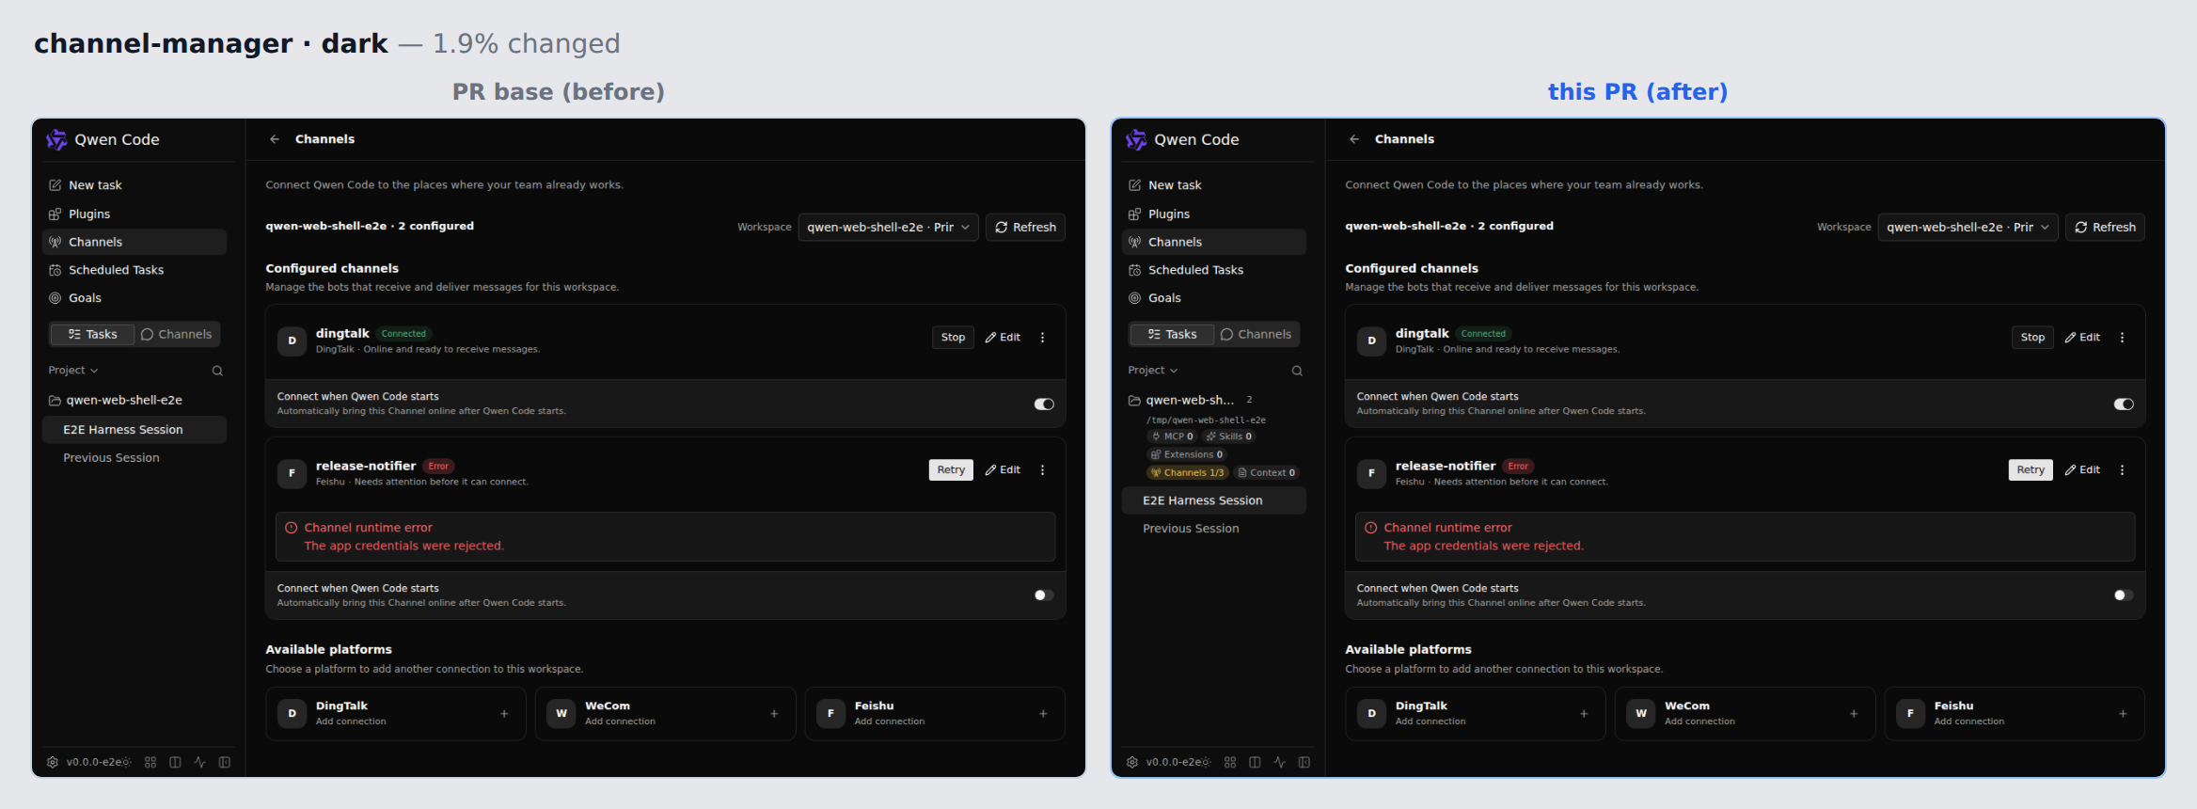Click the four-squares grid icon in the before panel

point(150,762)
